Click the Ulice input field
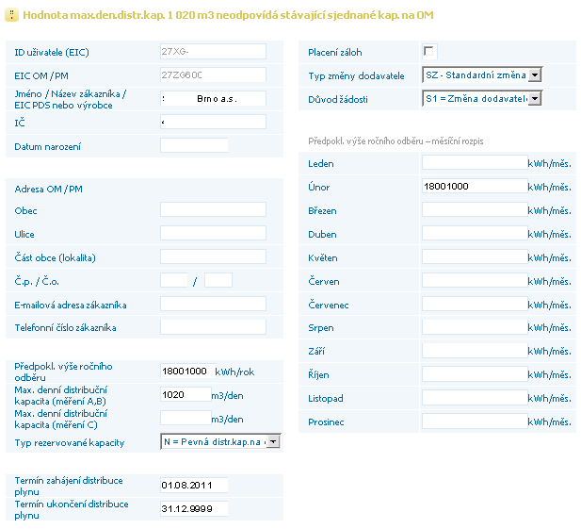Viewport: 581px width, 529px height. tap(213, 233)
